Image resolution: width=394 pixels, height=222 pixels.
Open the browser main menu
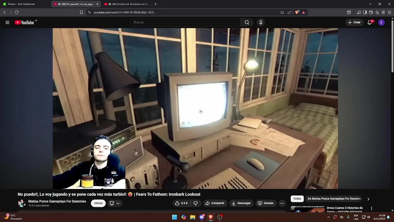tap(390, 12)
